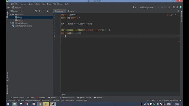Screen dimensions: 189x106
Task: Open the Services tool window
Action: pos(98,98)
